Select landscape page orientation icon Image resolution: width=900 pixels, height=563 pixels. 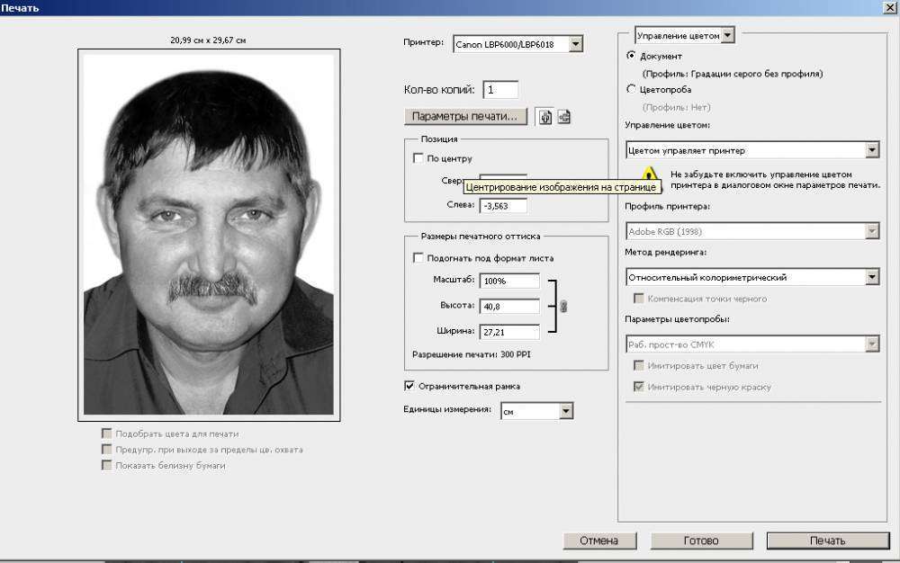point(564,117)
